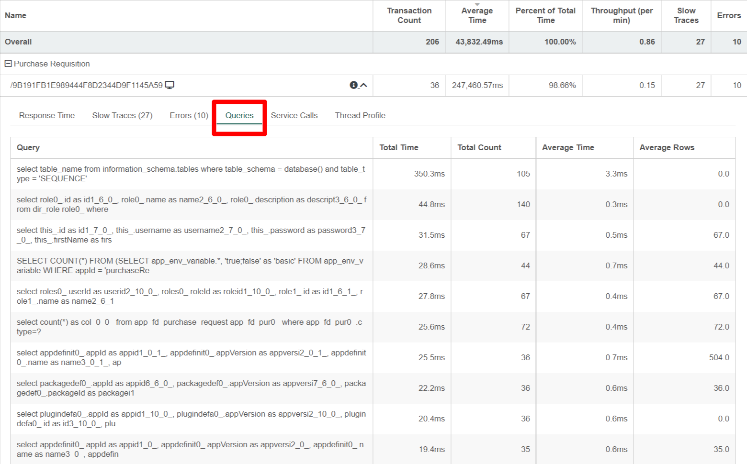Sort by the Percent of Total Time header
The image size is (747, 464).
(545, 15)
